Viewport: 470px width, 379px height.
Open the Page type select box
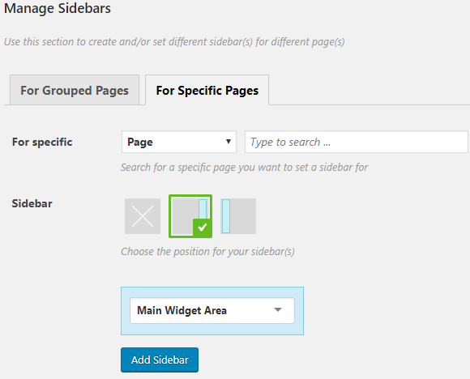click(x=179, y=142)
